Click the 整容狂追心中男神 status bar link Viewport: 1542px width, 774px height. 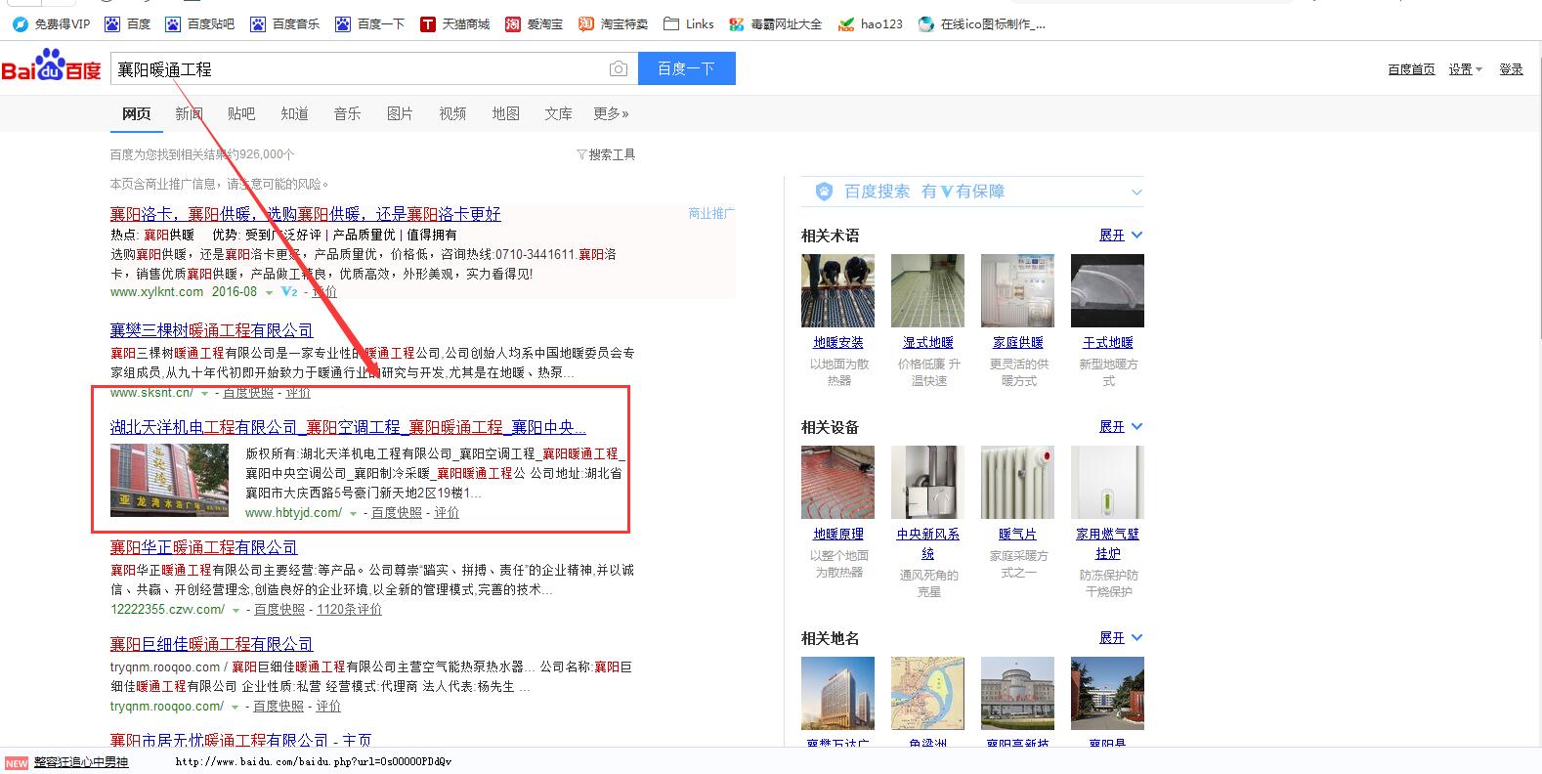pos(81,762)
